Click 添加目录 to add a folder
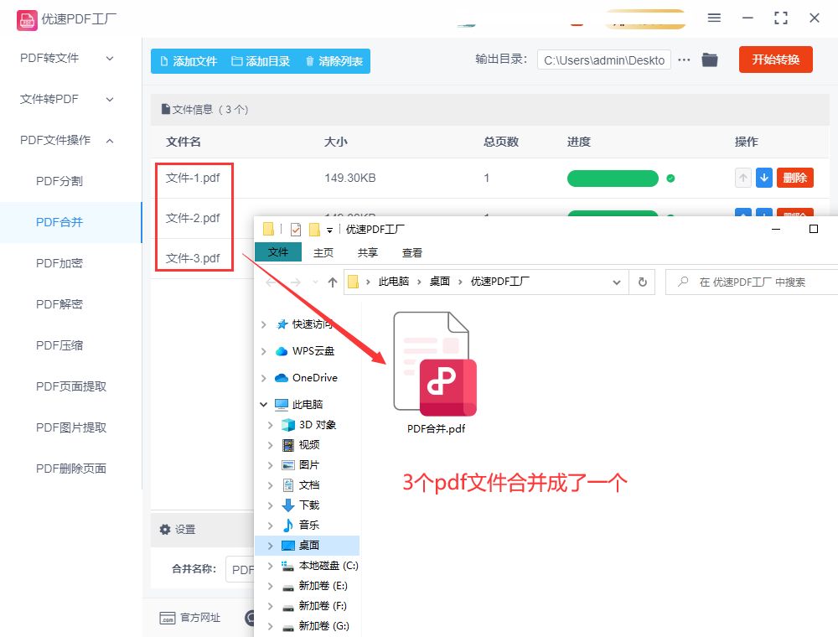The width and height of the screenshot is (838, 637). point(261,61)
